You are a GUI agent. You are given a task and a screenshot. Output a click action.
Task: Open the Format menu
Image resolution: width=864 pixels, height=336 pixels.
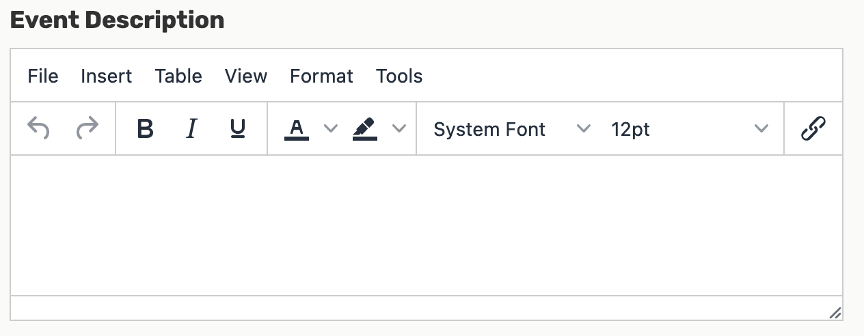(321, 76)
